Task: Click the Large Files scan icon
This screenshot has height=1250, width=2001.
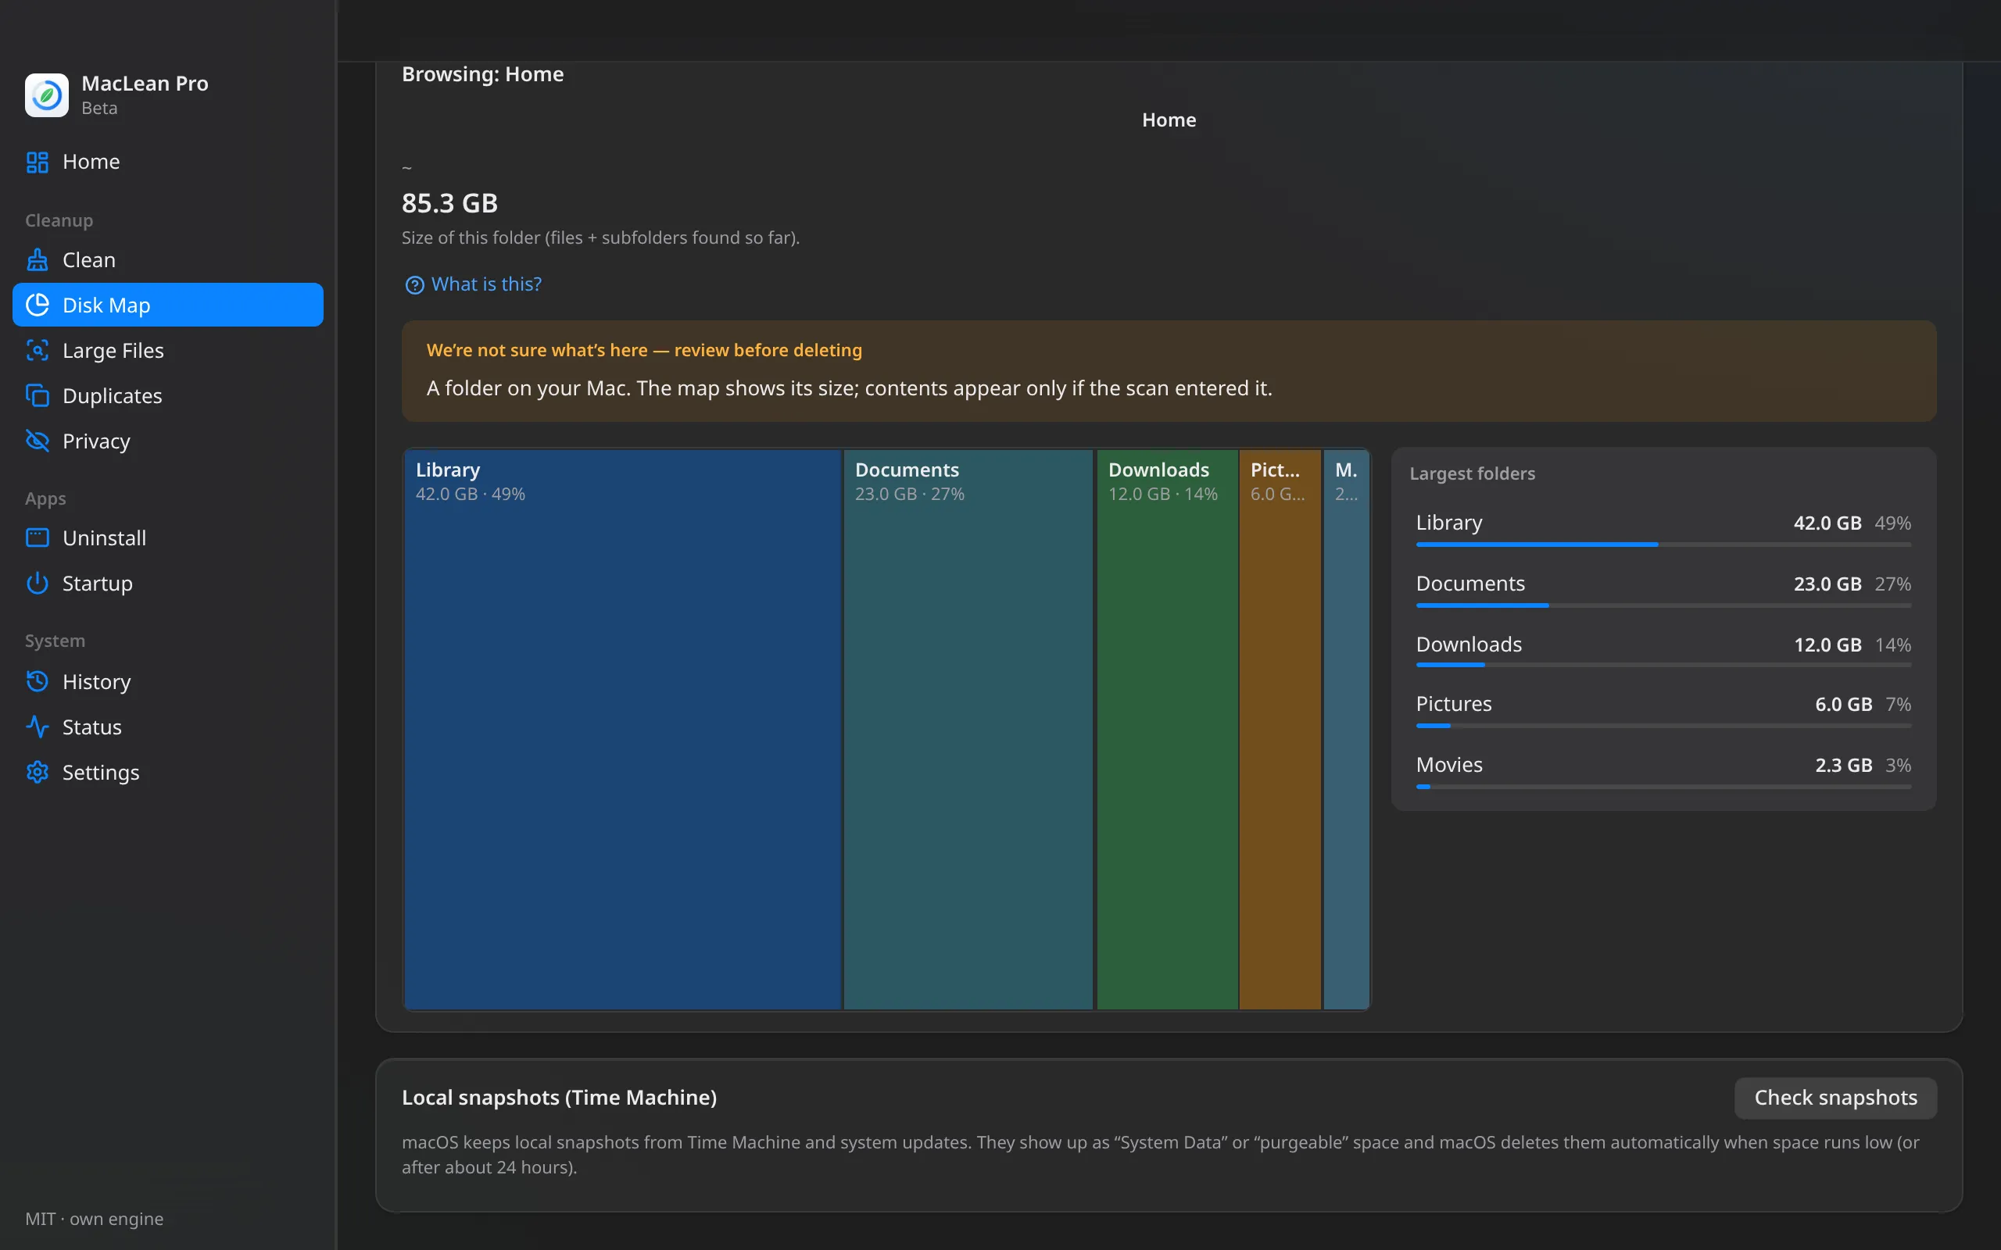Action: (x=38, y=351)
